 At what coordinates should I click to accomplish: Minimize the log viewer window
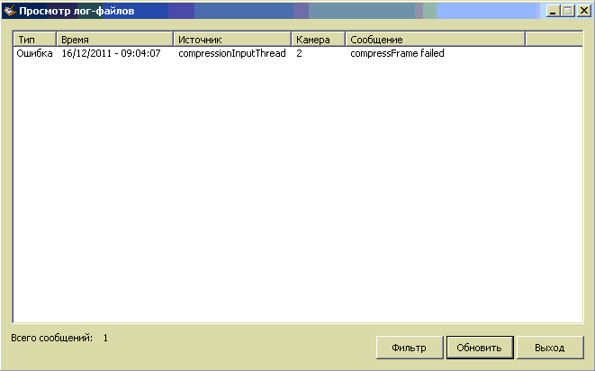[553, 11]
